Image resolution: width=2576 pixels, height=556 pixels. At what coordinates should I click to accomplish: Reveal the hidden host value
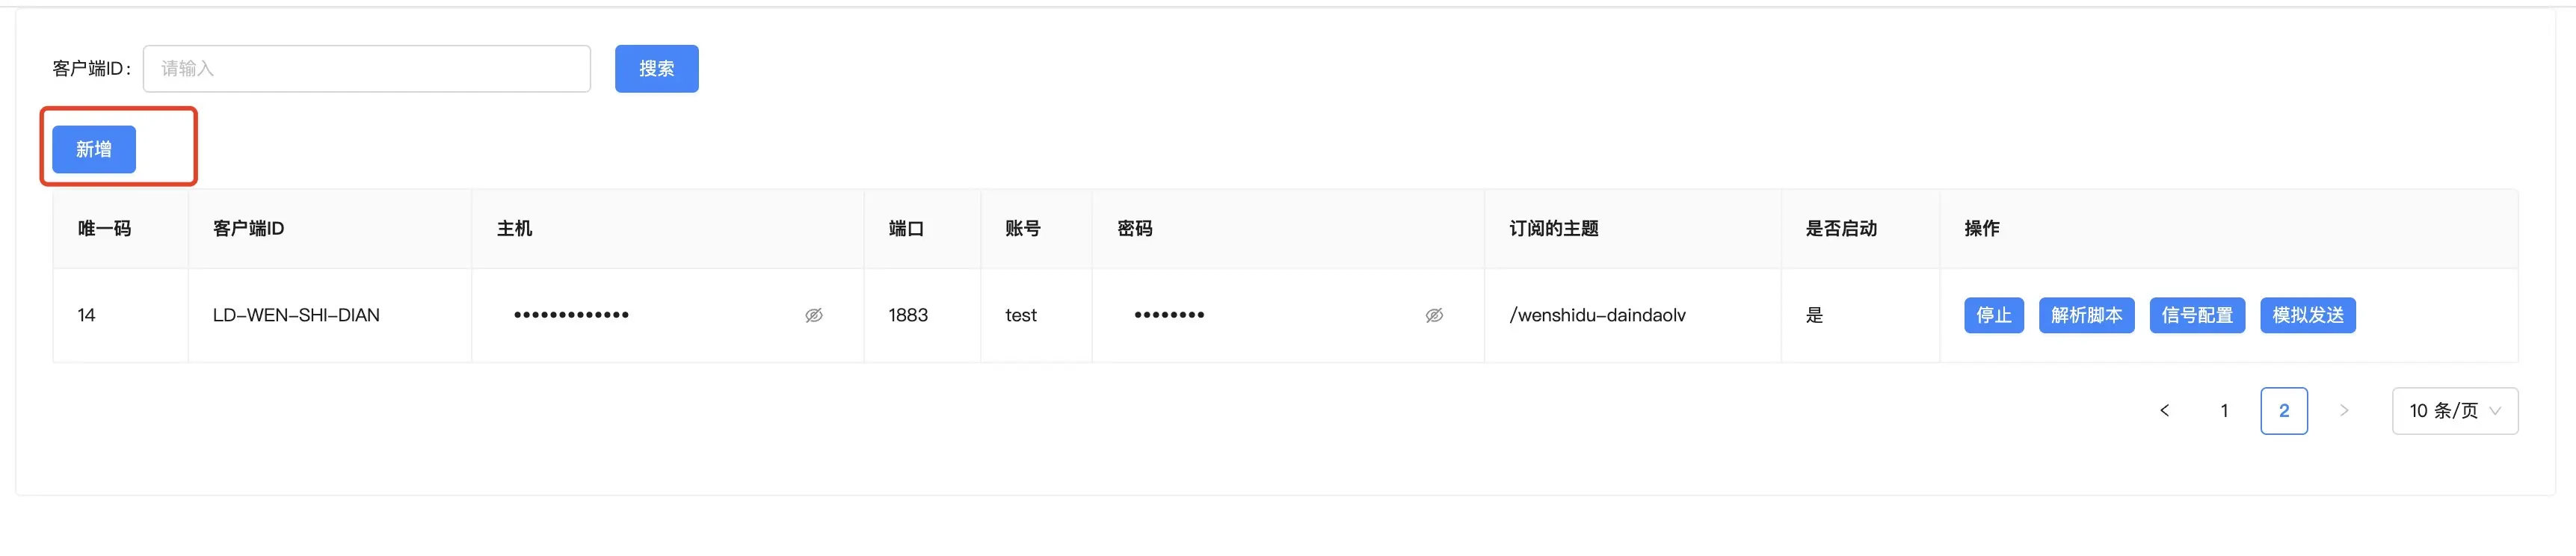click(814, 315)
